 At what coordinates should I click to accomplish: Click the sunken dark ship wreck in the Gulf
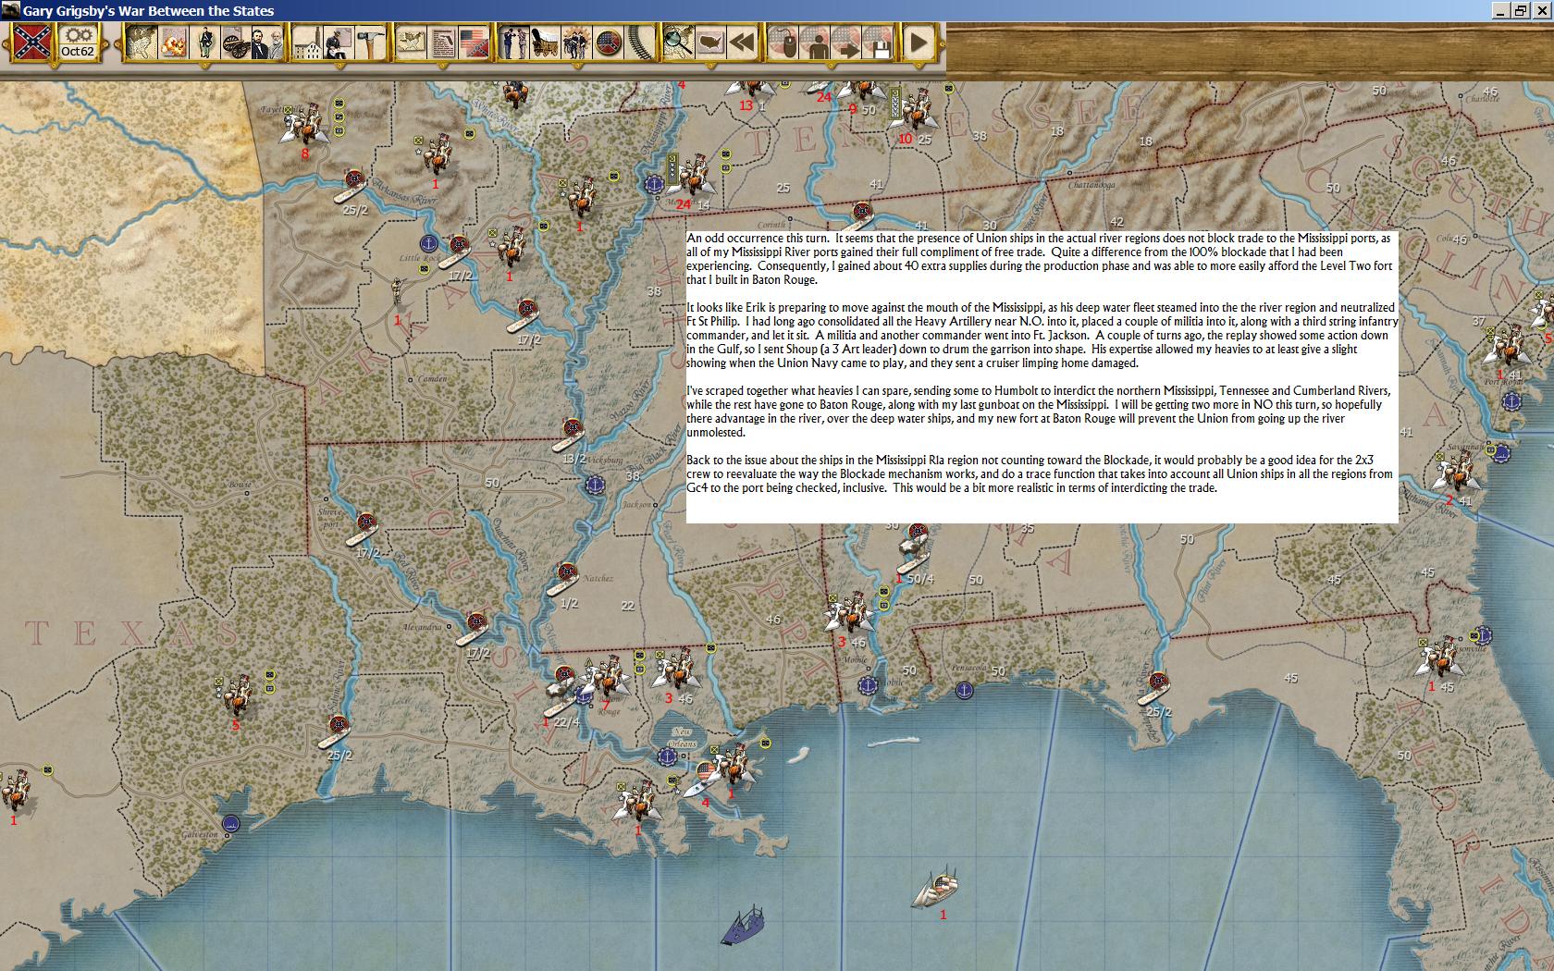pyautogui.click(x=744, y=925)
